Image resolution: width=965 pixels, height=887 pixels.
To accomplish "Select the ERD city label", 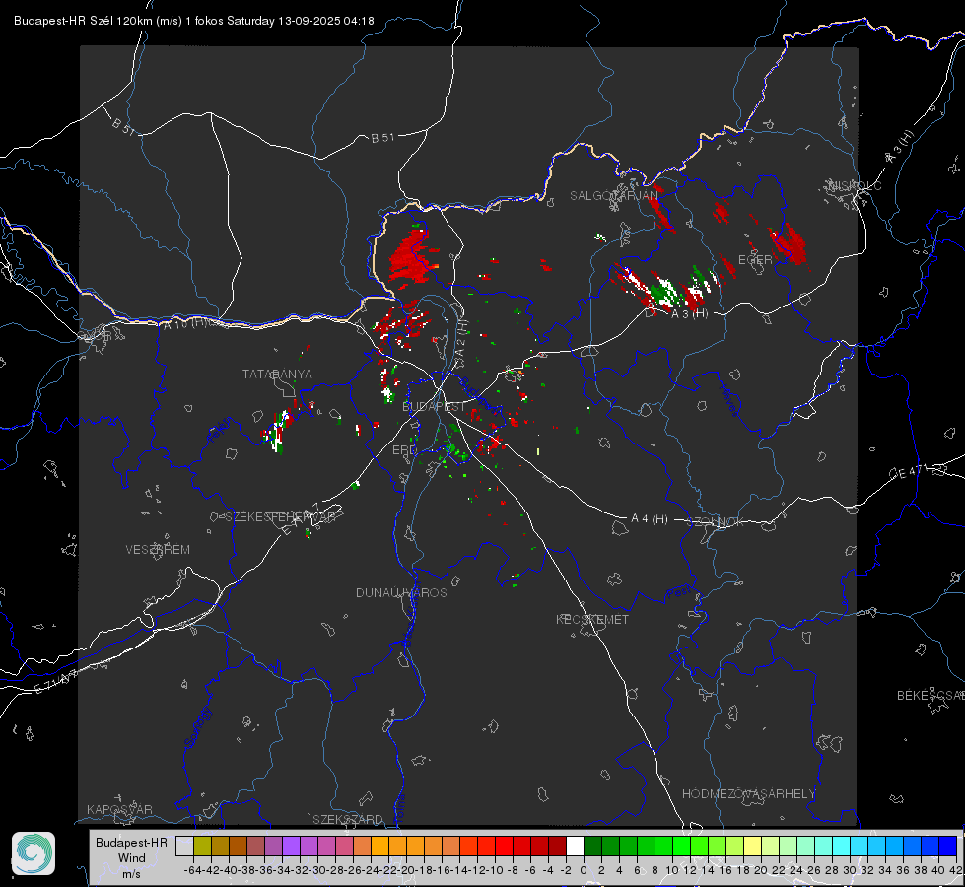I will tap(404, 450).
